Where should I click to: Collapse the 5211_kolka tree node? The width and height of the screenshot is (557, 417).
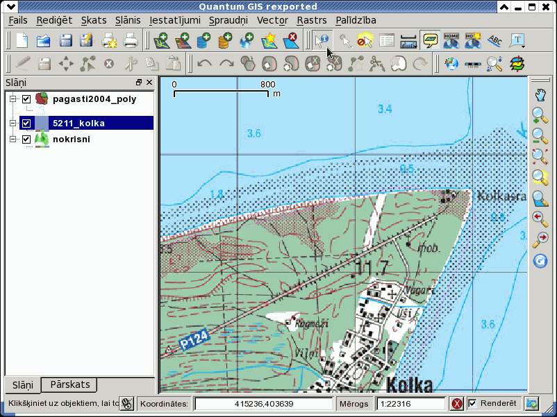click(x=13, y=123)
